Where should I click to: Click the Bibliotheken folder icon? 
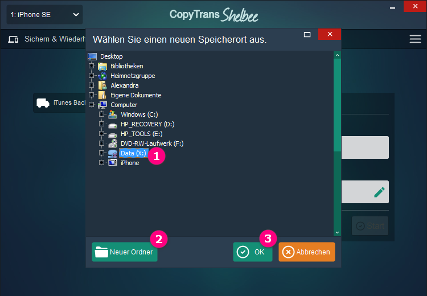point(102,66)
